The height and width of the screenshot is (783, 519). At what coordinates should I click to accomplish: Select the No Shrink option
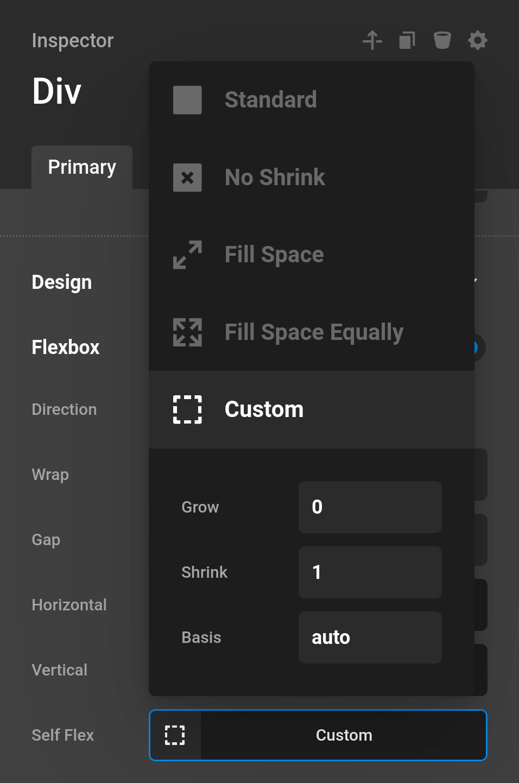pyautogui.click(x=275, y=178)
